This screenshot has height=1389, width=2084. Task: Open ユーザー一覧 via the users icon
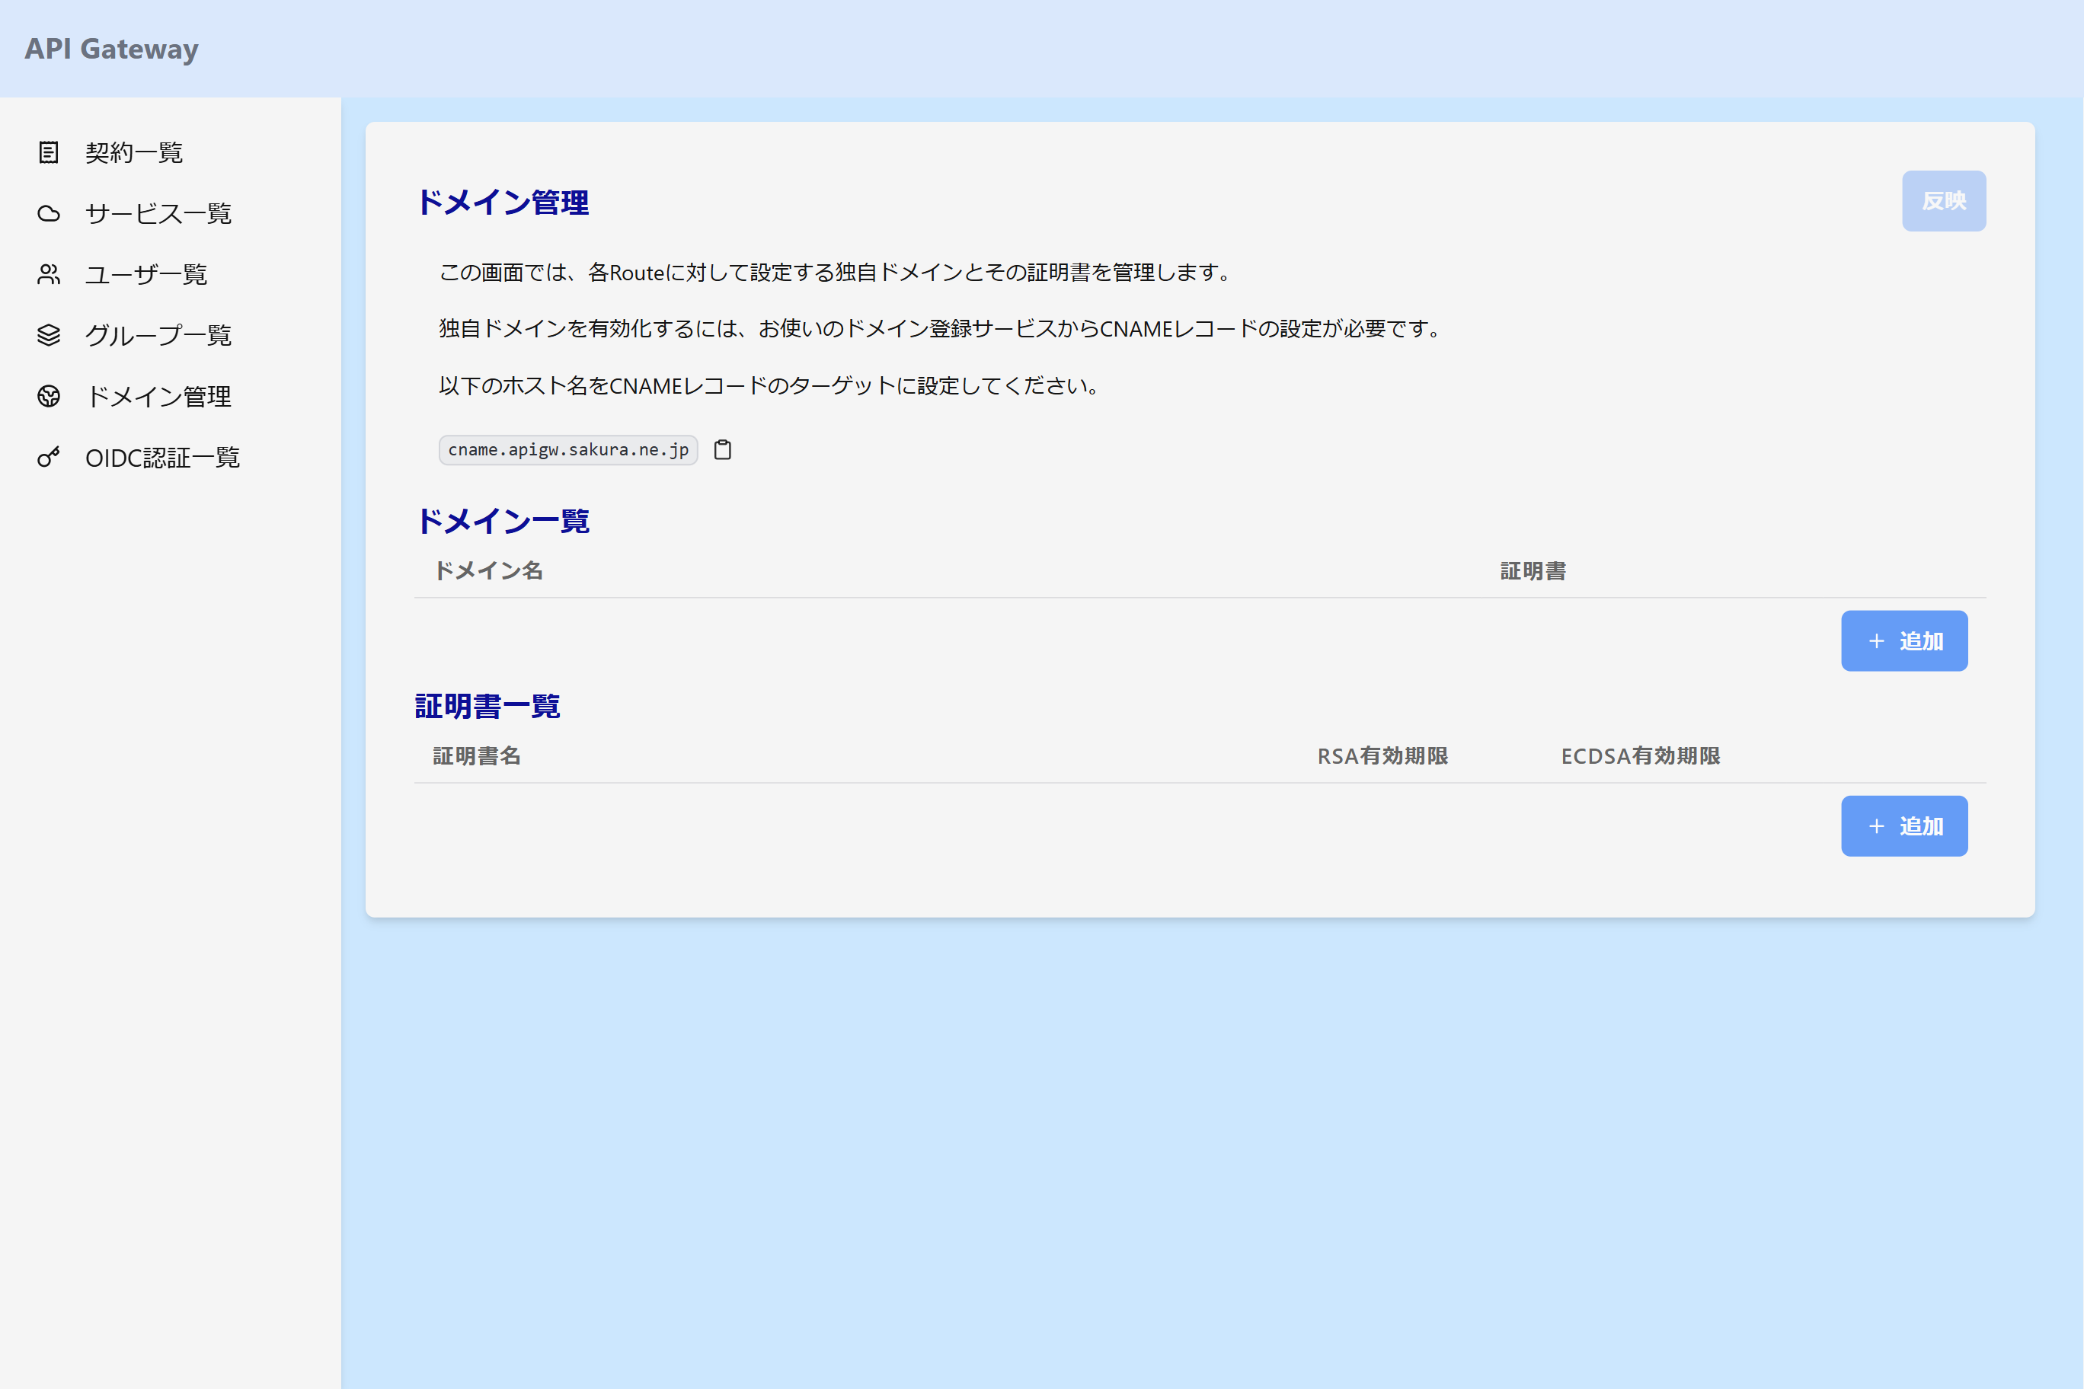pos(49,273)
